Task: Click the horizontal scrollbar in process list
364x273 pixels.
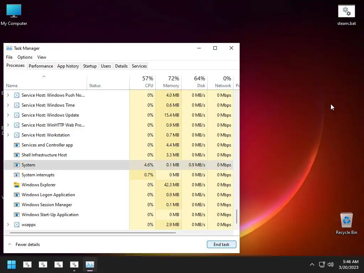Action: point(93,232)
